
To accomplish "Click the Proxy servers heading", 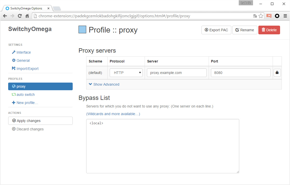I will [97, 51].
